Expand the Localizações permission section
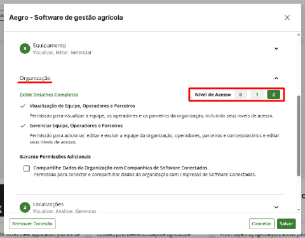Image resolution: width=305 pixels, height=238 pixels. click(x=276, y=207)
